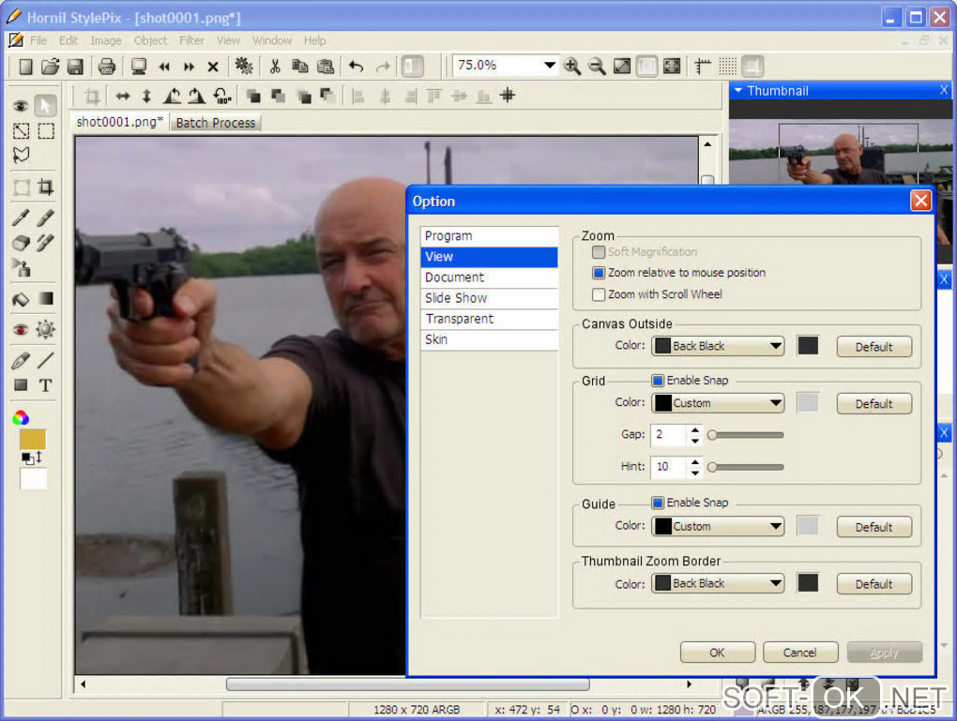The height and width of the screenshot is (721, 957).
Task: Open Grid color dropdown
Action: (718, 403)
